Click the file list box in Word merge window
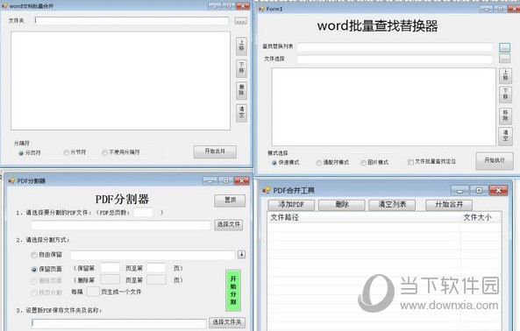 click(120, 81)
